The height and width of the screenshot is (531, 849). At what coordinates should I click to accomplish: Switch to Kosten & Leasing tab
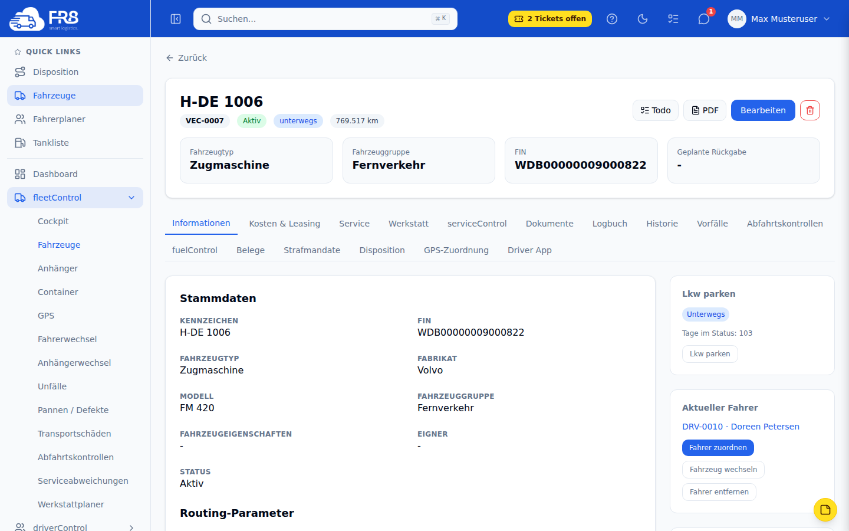tap(285, 224)
